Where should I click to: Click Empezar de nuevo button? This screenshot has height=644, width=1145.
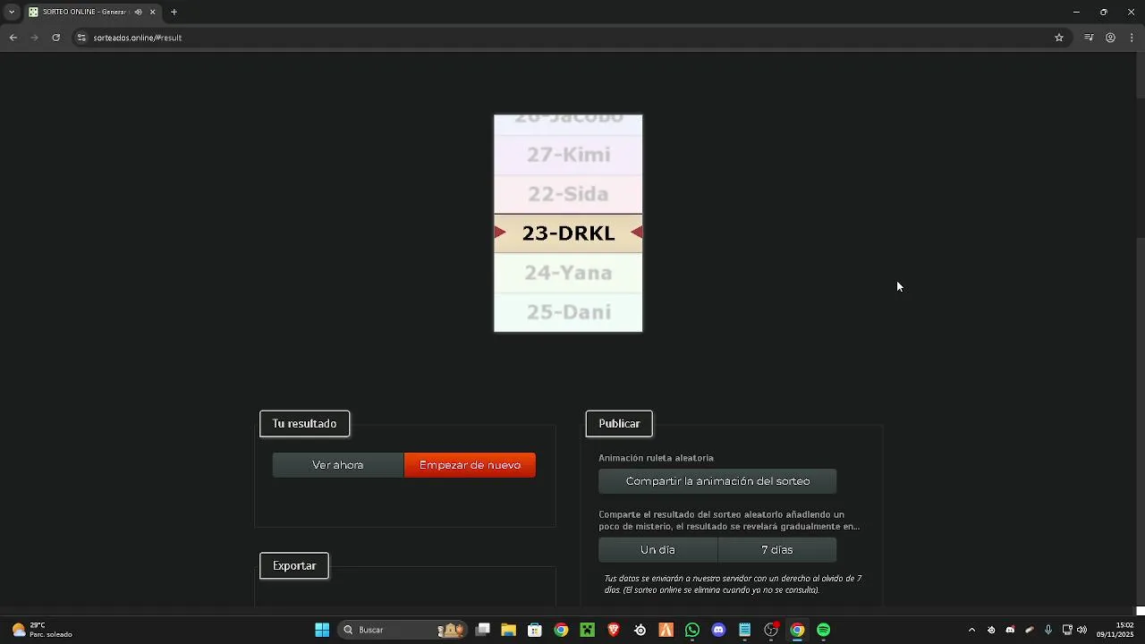click(x=470, y=465)
